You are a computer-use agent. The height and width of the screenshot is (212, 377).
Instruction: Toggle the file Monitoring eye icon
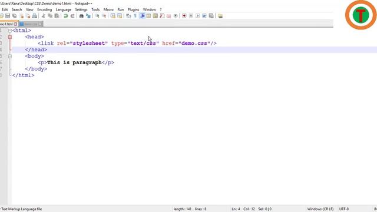click(176, 16)
